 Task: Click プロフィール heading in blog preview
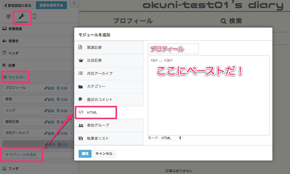click(x=133, y=21)
